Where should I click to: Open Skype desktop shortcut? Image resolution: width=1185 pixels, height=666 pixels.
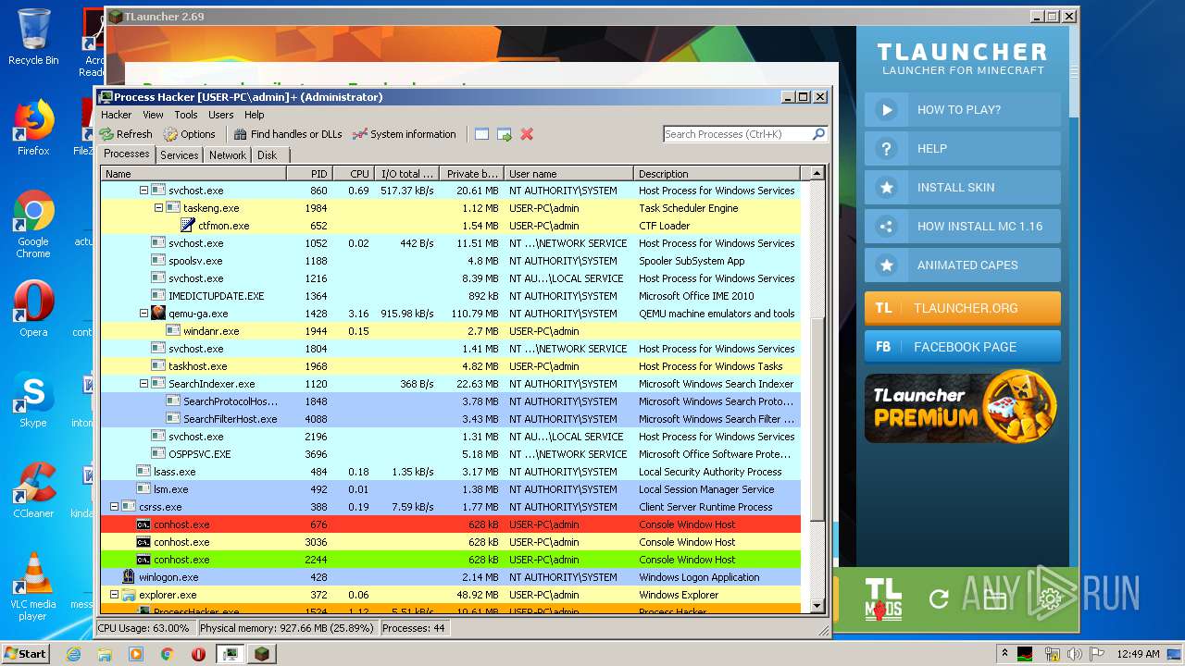point(33,400)
